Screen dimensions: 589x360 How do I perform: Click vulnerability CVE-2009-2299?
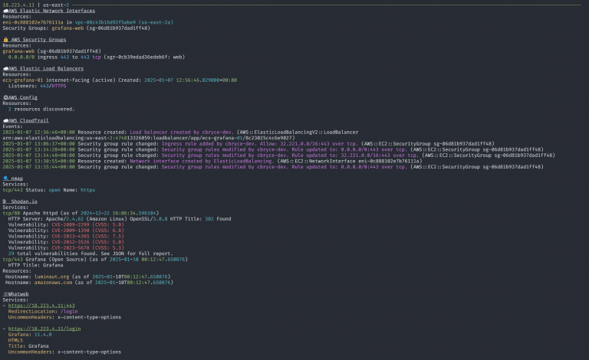pyautogui.click(x=71, y=224)
